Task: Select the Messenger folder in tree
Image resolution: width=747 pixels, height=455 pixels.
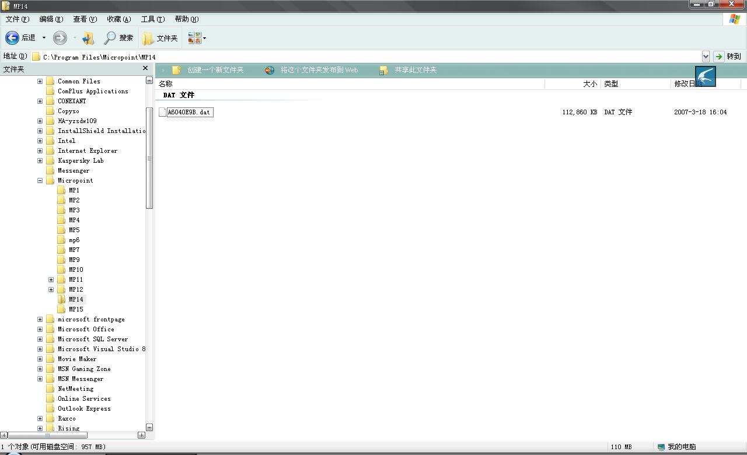Action: point(74,170)
